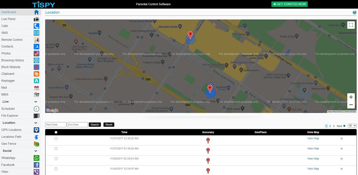Open the MMS icon
The height and width of the screenshot is (175, 358).
[36, 95]
